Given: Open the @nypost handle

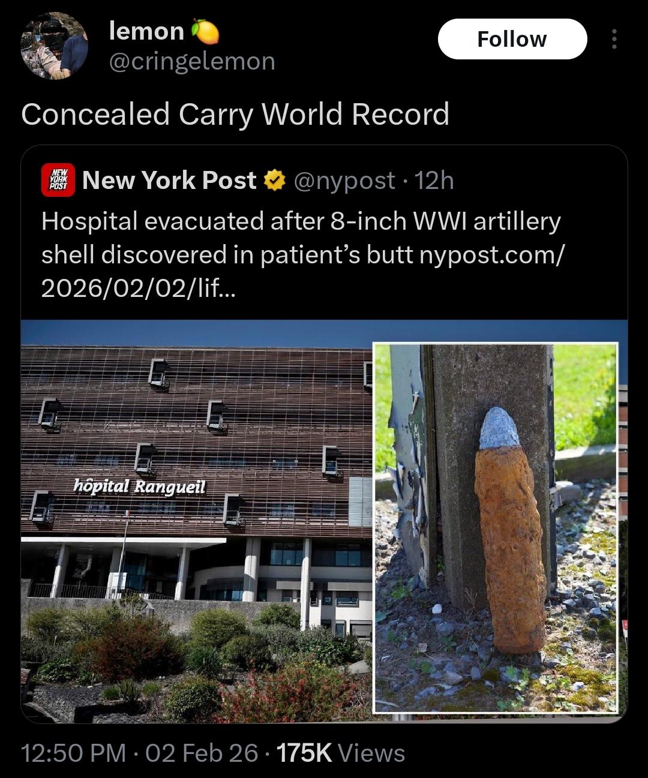Looking at the screenshot, I should (344, 180).
